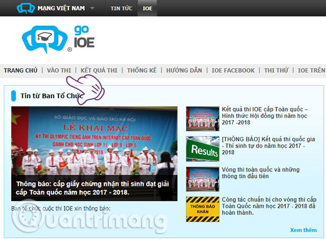
Task: Choose THI THỬ in the navigation bar
Action: click(276, 71)
